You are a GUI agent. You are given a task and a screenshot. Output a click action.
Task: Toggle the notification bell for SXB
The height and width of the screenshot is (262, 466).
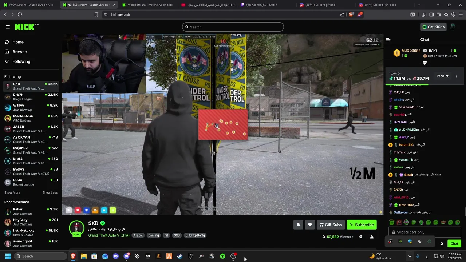(x=298, y=225)
